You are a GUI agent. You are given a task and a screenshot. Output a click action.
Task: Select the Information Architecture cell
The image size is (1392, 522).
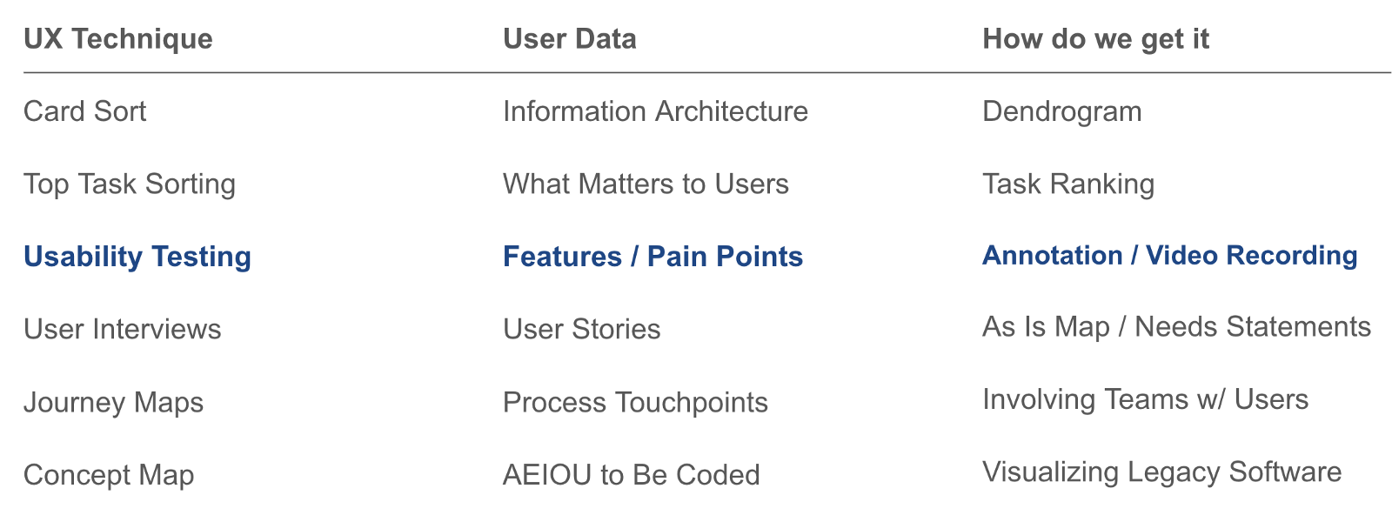tap(655, 111)
